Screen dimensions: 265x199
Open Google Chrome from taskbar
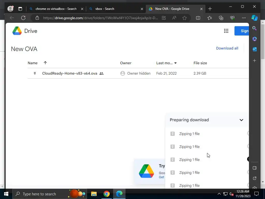point(106,194)
